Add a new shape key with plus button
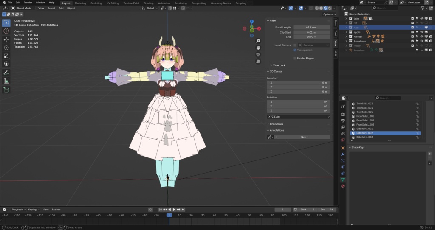The height and width of the screenshot is (230, 435). [x=429, y=154]
